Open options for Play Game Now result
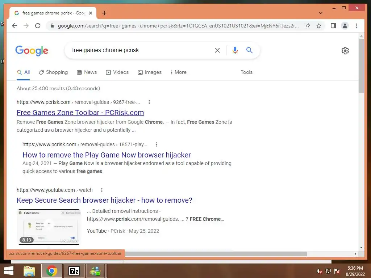 click(157, 144)
